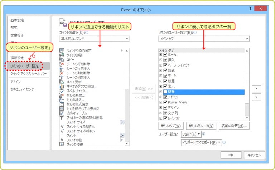Screen dimensions: 275x170
Task: Expand the 開発 tree node
Action: tap(161, 92)
